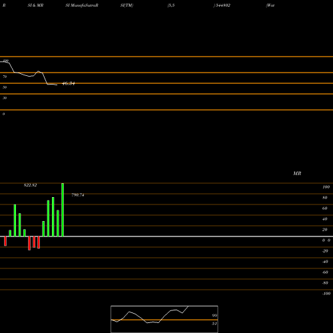Click the MR panel title label
The height and width of the screenshot is (333, 333).
pos(297,173)
